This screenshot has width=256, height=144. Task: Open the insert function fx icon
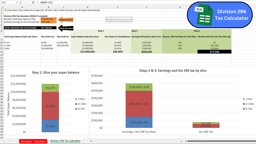point(33,3)
